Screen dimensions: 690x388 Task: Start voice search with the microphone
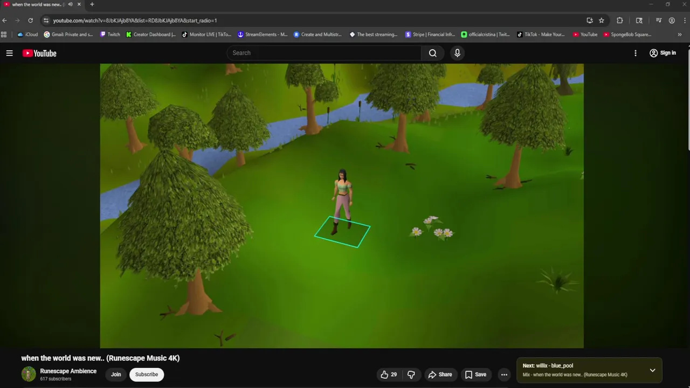(457, 53)
